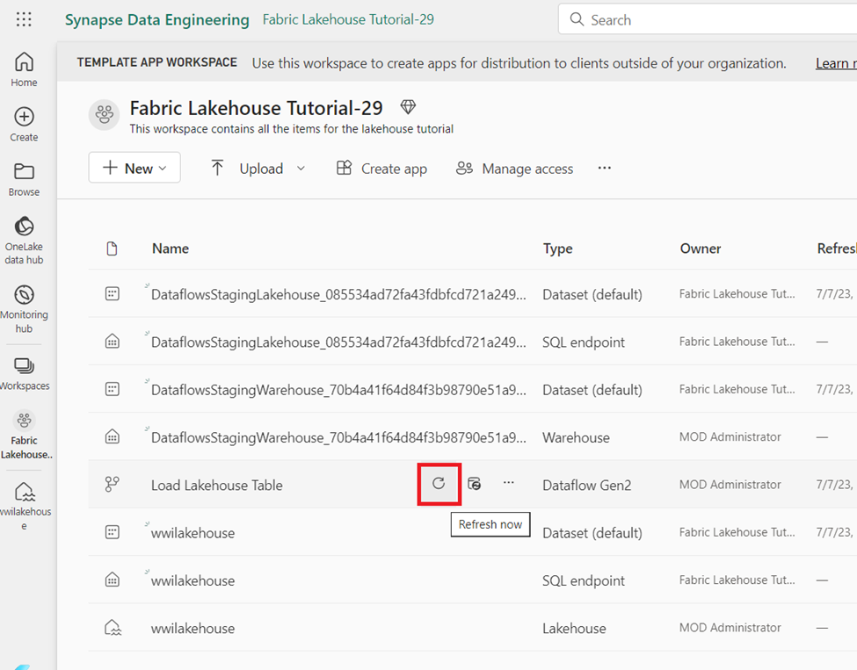The image size is (857, 670).
Task: Select Fabric Lakehouse workspace in sidebar
Action: click(24, 435)
